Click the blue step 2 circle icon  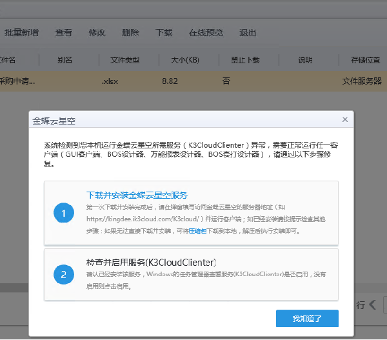64,274
